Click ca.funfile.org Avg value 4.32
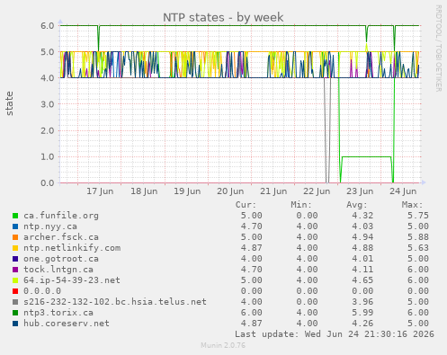This screenshot has height=355, width=447. 362,216
